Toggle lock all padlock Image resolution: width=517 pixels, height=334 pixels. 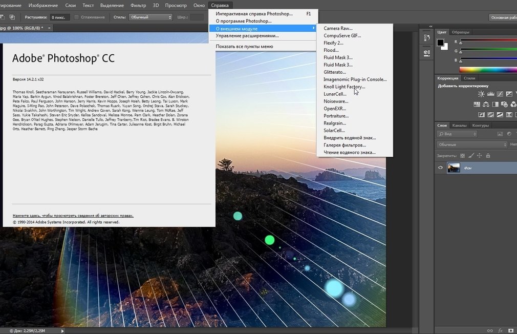[x=488, y=155]
